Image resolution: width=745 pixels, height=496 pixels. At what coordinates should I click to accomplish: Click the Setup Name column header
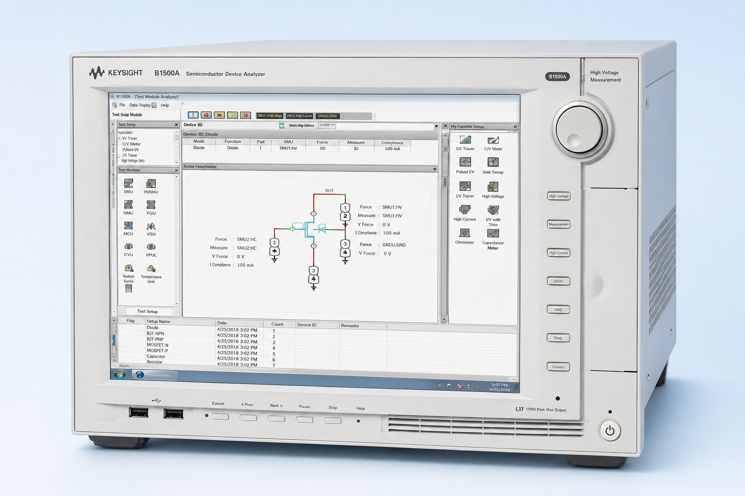[180, 322]
